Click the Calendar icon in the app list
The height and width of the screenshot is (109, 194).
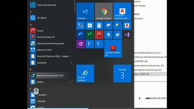coord(33,101)
